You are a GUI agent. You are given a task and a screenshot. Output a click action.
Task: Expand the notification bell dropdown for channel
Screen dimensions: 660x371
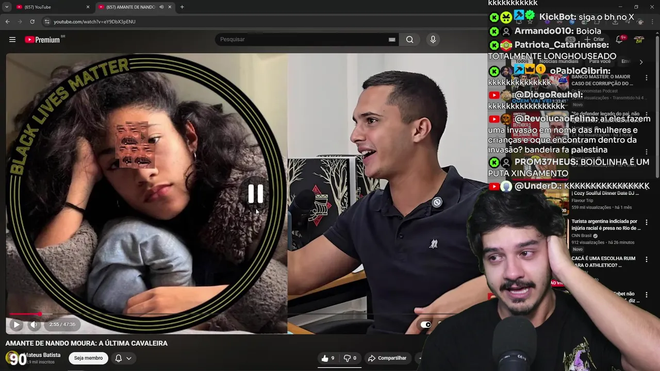123,358
